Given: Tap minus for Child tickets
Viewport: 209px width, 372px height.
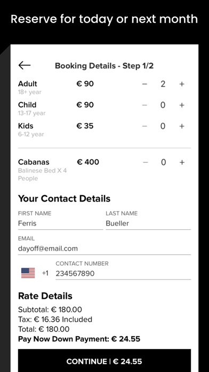Looking at the screenshot, I should (x=144, y=105).
